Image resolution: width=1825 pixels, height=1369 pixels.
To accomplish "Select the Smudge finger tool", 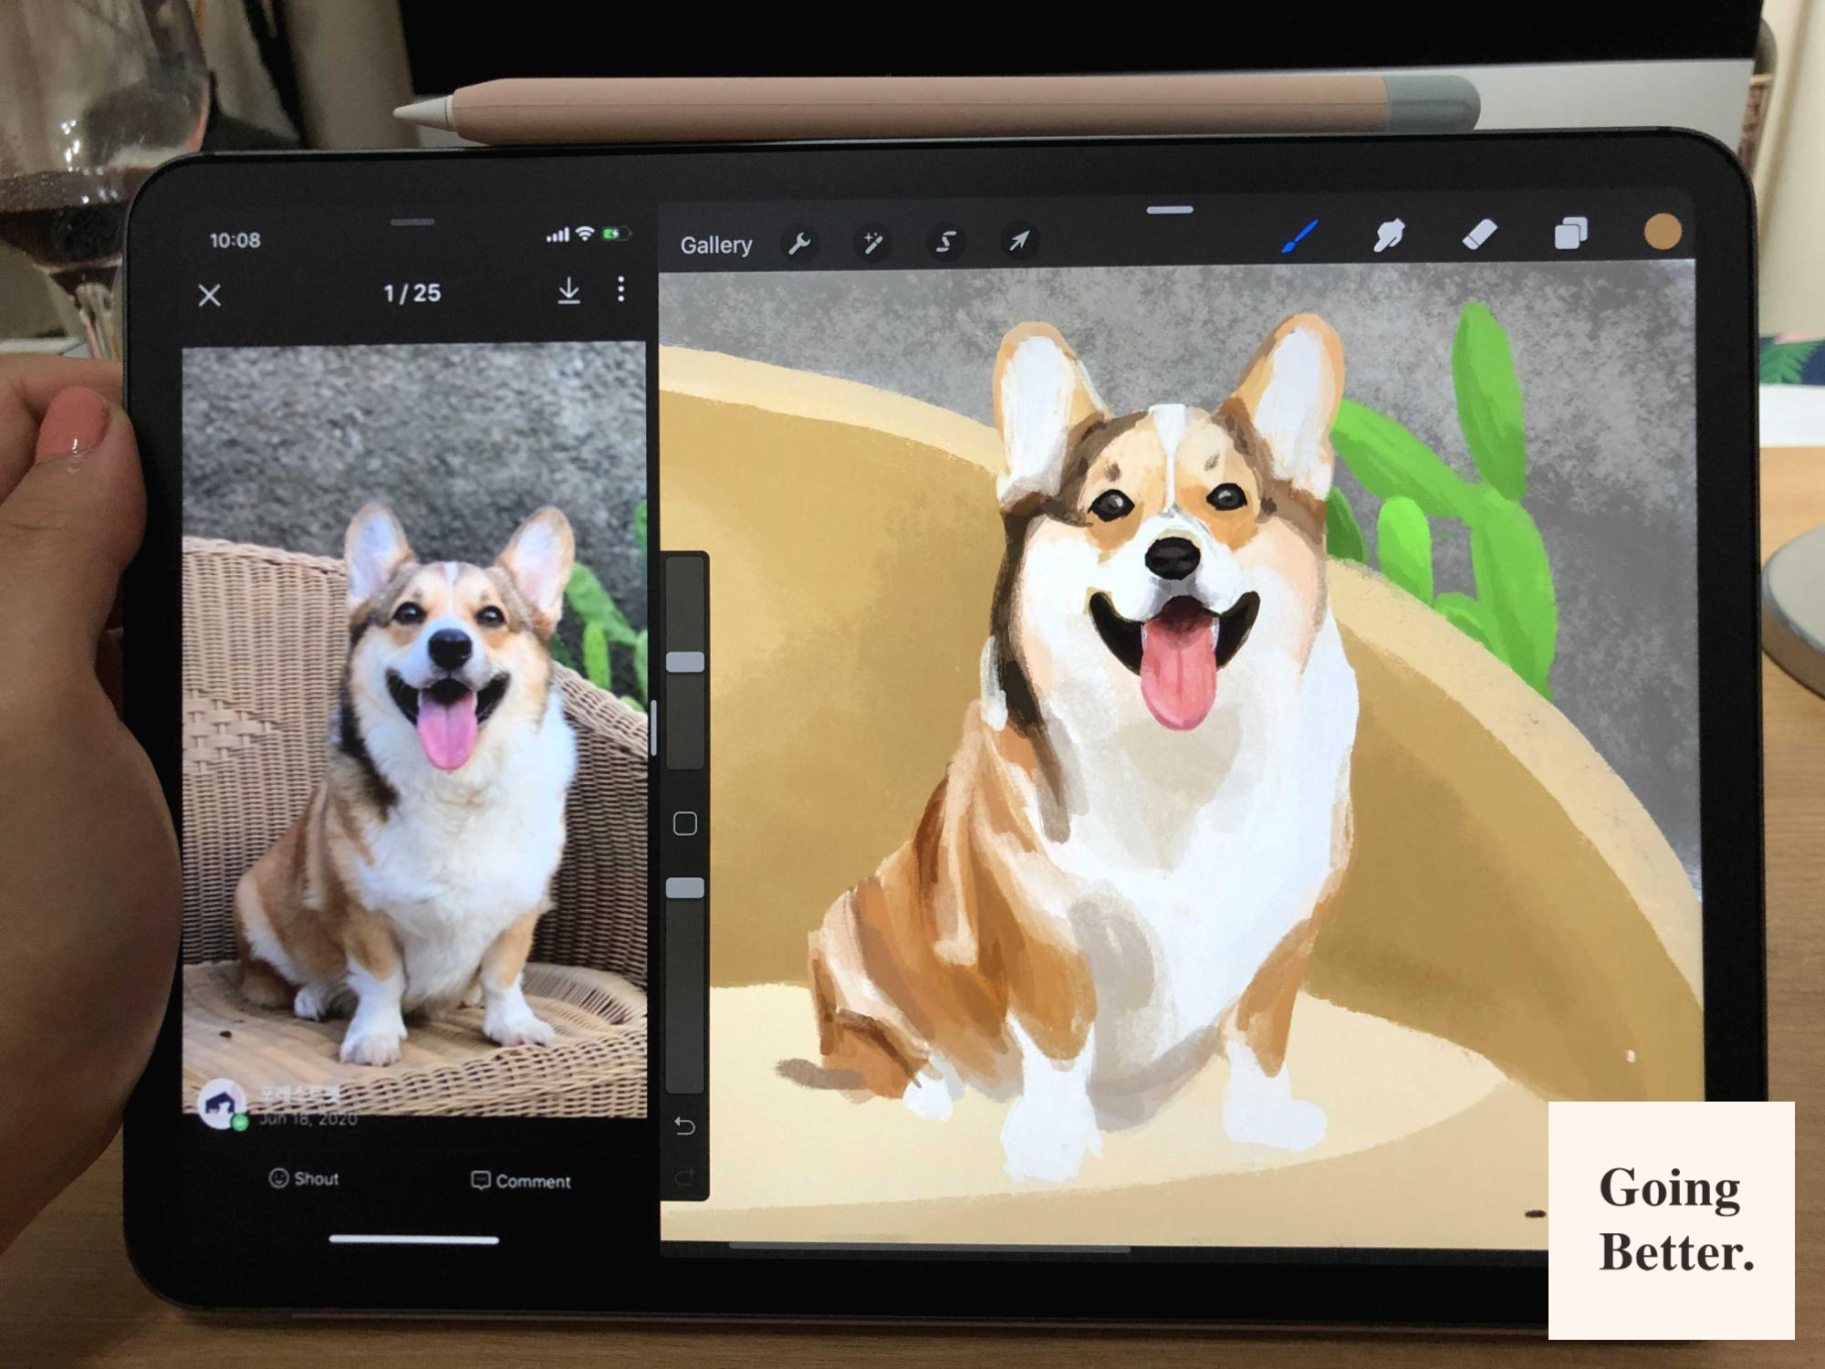I will (1388, 235).
